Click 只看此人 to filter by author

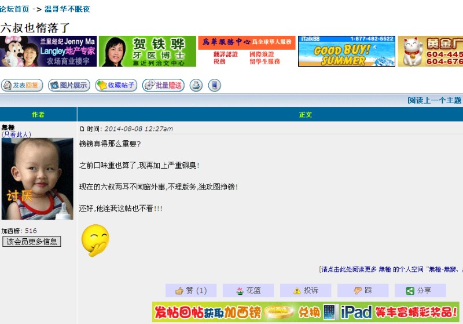16,134
